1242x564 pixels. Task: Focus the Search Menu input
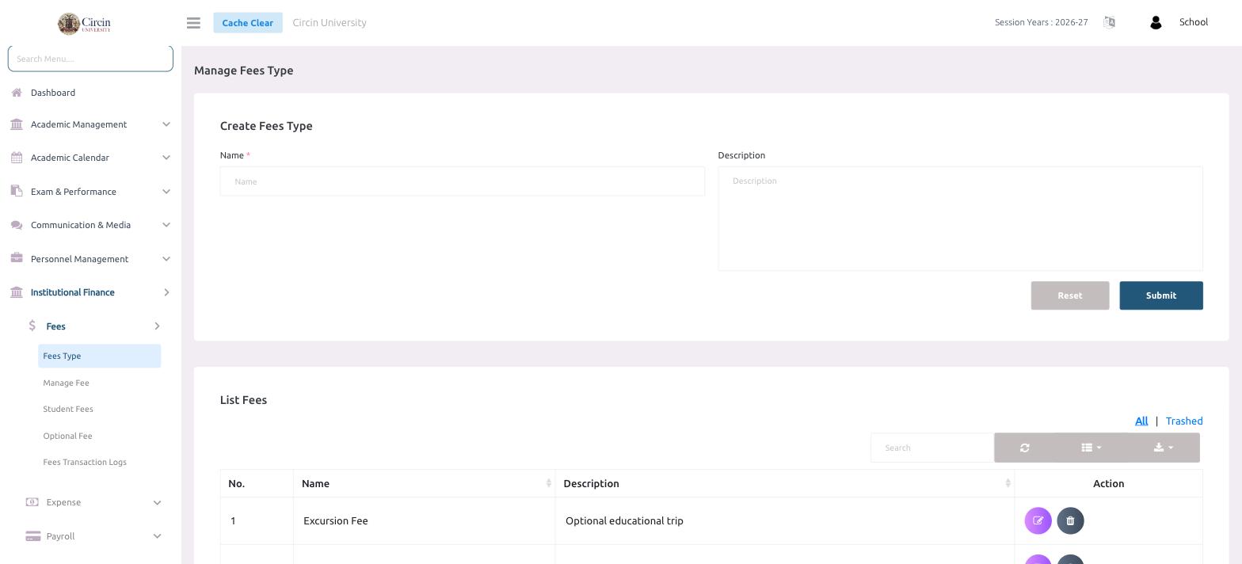click(x=90, y=59)
